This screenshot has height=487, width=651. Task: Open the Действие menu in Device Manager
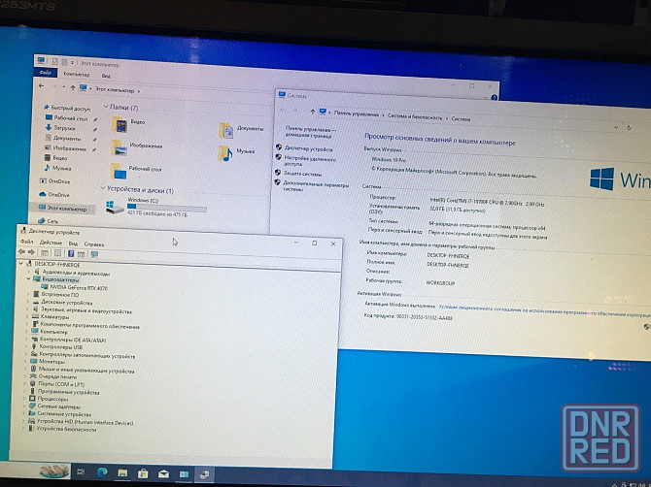pyautogui.click(x=51, y=243)
